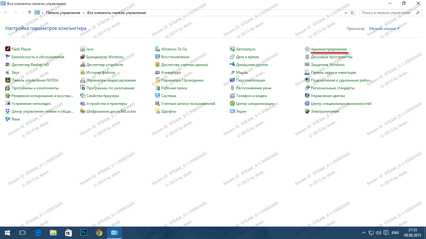The width and height of the screenshot is (426, 239).
Task: Open the Диспетчер устройств icon
Action: point(83,65)
